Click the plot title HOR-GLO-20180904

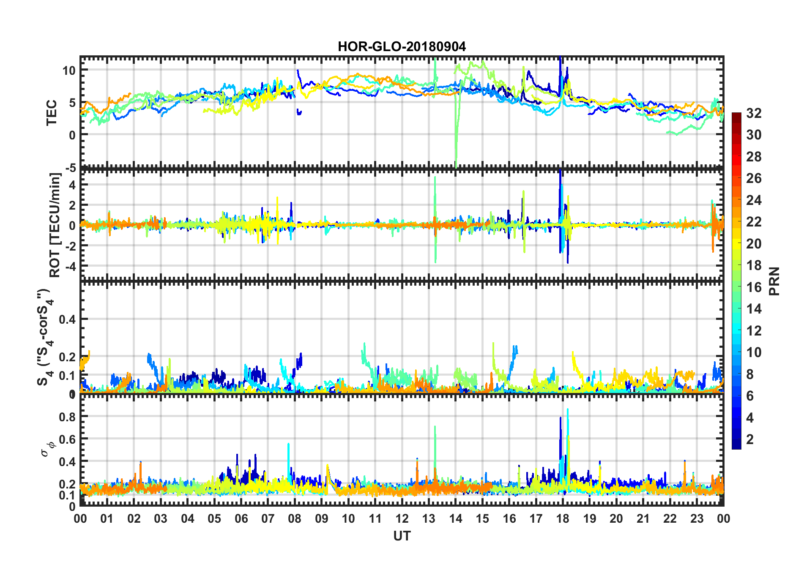tap(402, 46)
